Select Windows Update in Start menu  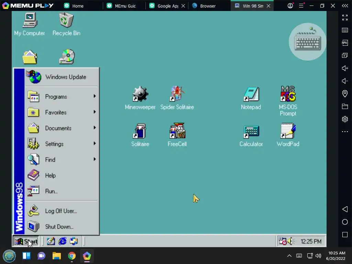pyautogui.click(x=61, y=77)
